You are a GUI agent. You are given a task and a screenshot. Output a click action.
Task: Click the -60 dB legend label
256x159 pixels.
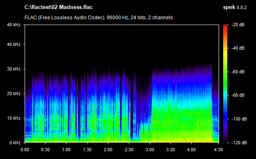point(238,72)
